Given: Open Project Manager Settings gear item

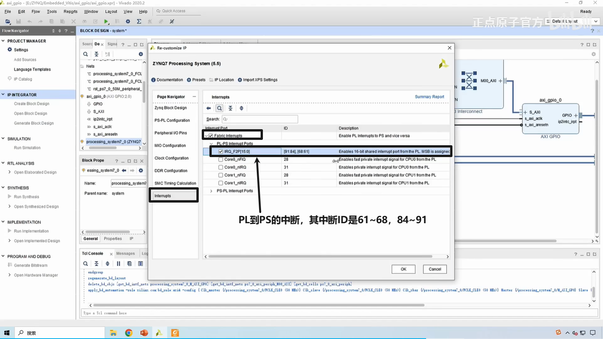Looking at the screenshot, I should [x=18, y=50].
